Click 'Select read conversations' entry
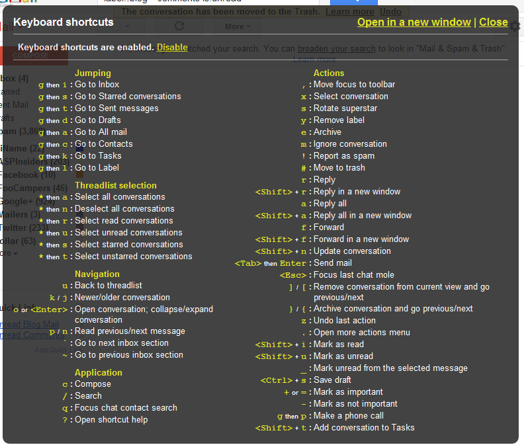524x447 pixels. pos(124,220)
